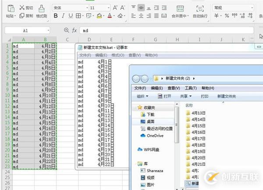263x190 pixels.
Task: Click the cell Borders icon
Action: tap(78, 16)
